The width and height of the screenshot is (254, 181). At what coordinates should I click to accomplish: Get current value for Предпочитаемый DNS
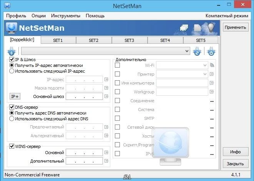coord(106,127)
